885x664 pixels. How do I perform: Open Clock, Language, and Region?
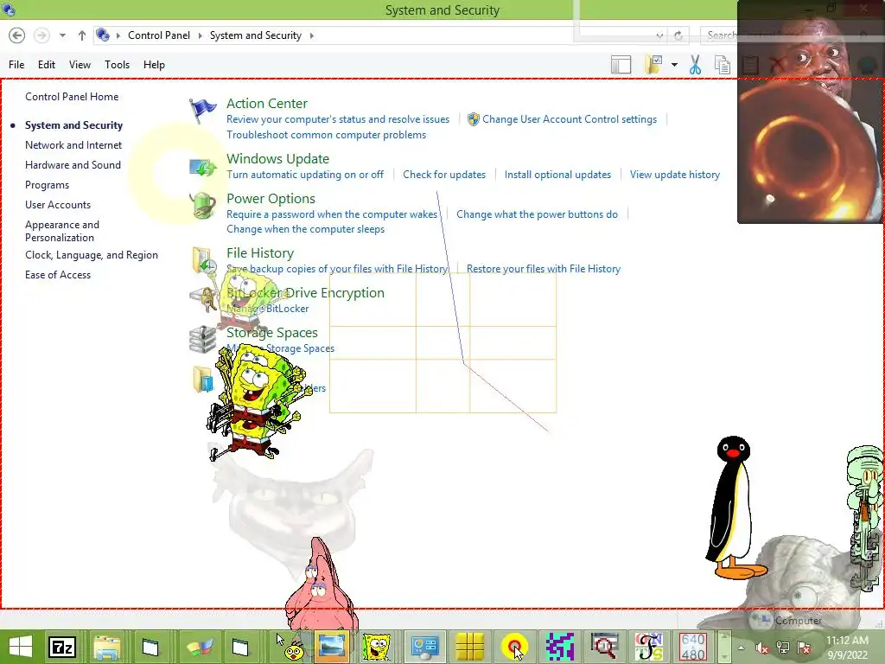92,255
